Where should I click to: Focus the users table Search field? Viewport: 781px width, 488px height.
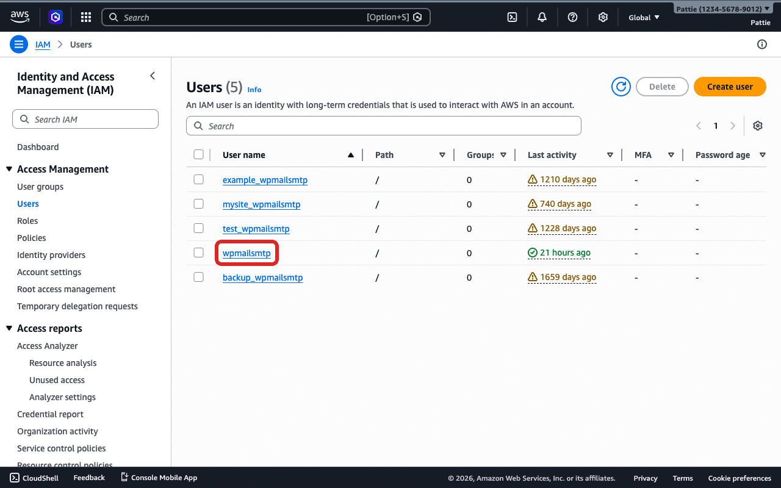(x=383, y=126)
